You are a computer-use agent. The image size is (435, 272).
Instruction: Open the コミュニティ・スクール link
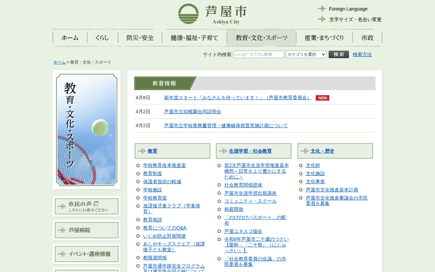[250, 201]
